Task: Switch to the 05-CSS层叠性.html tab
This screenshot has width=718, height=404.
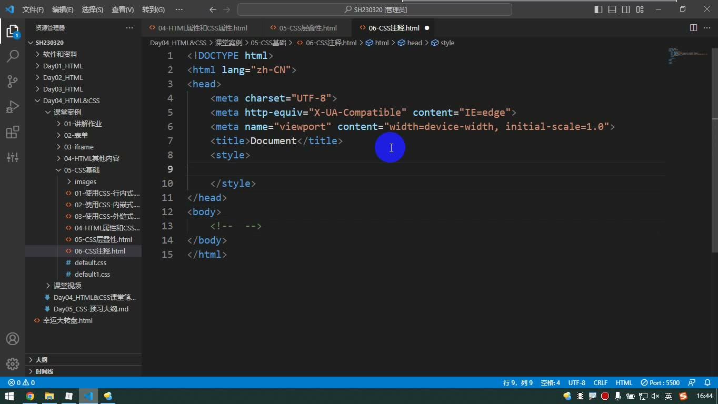Action: click(308, 28)
